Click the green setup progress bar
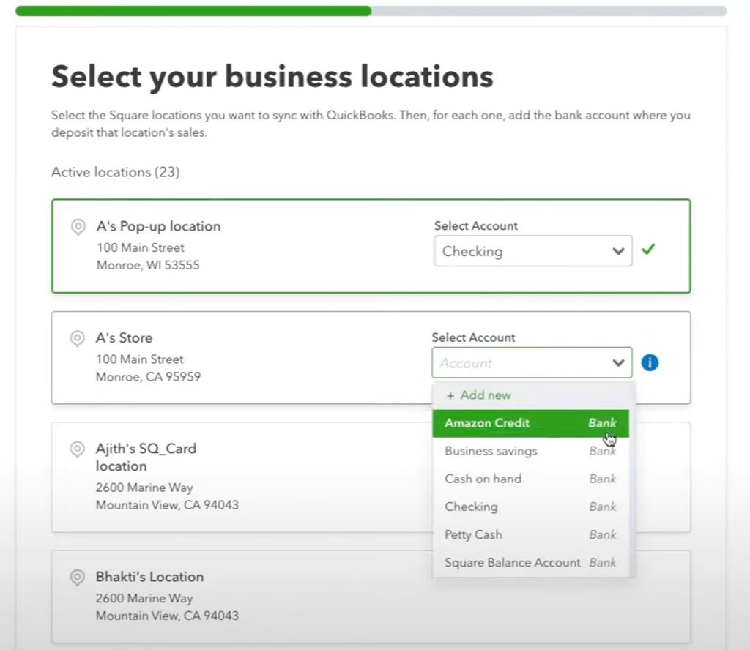Viewport: 750px width, 650px height. point(193,10)
